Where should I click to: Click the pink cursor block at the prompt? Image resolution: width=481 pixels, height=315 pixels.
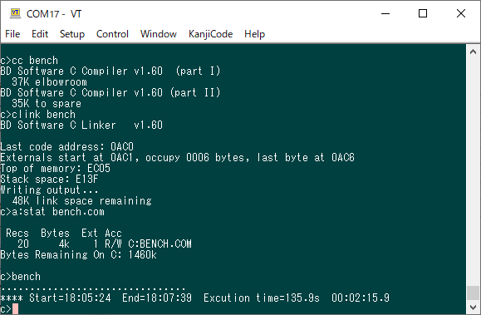[x=15, y=309]
